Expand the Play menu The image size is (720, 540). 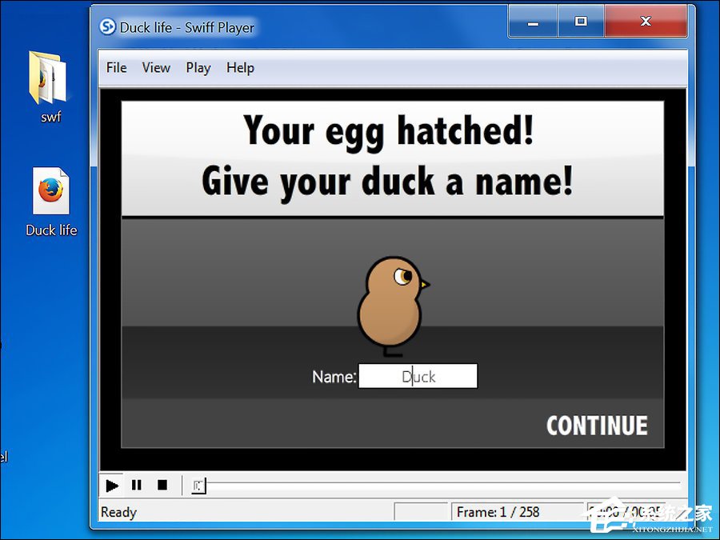pyautogui.click(x=198, y=68)
